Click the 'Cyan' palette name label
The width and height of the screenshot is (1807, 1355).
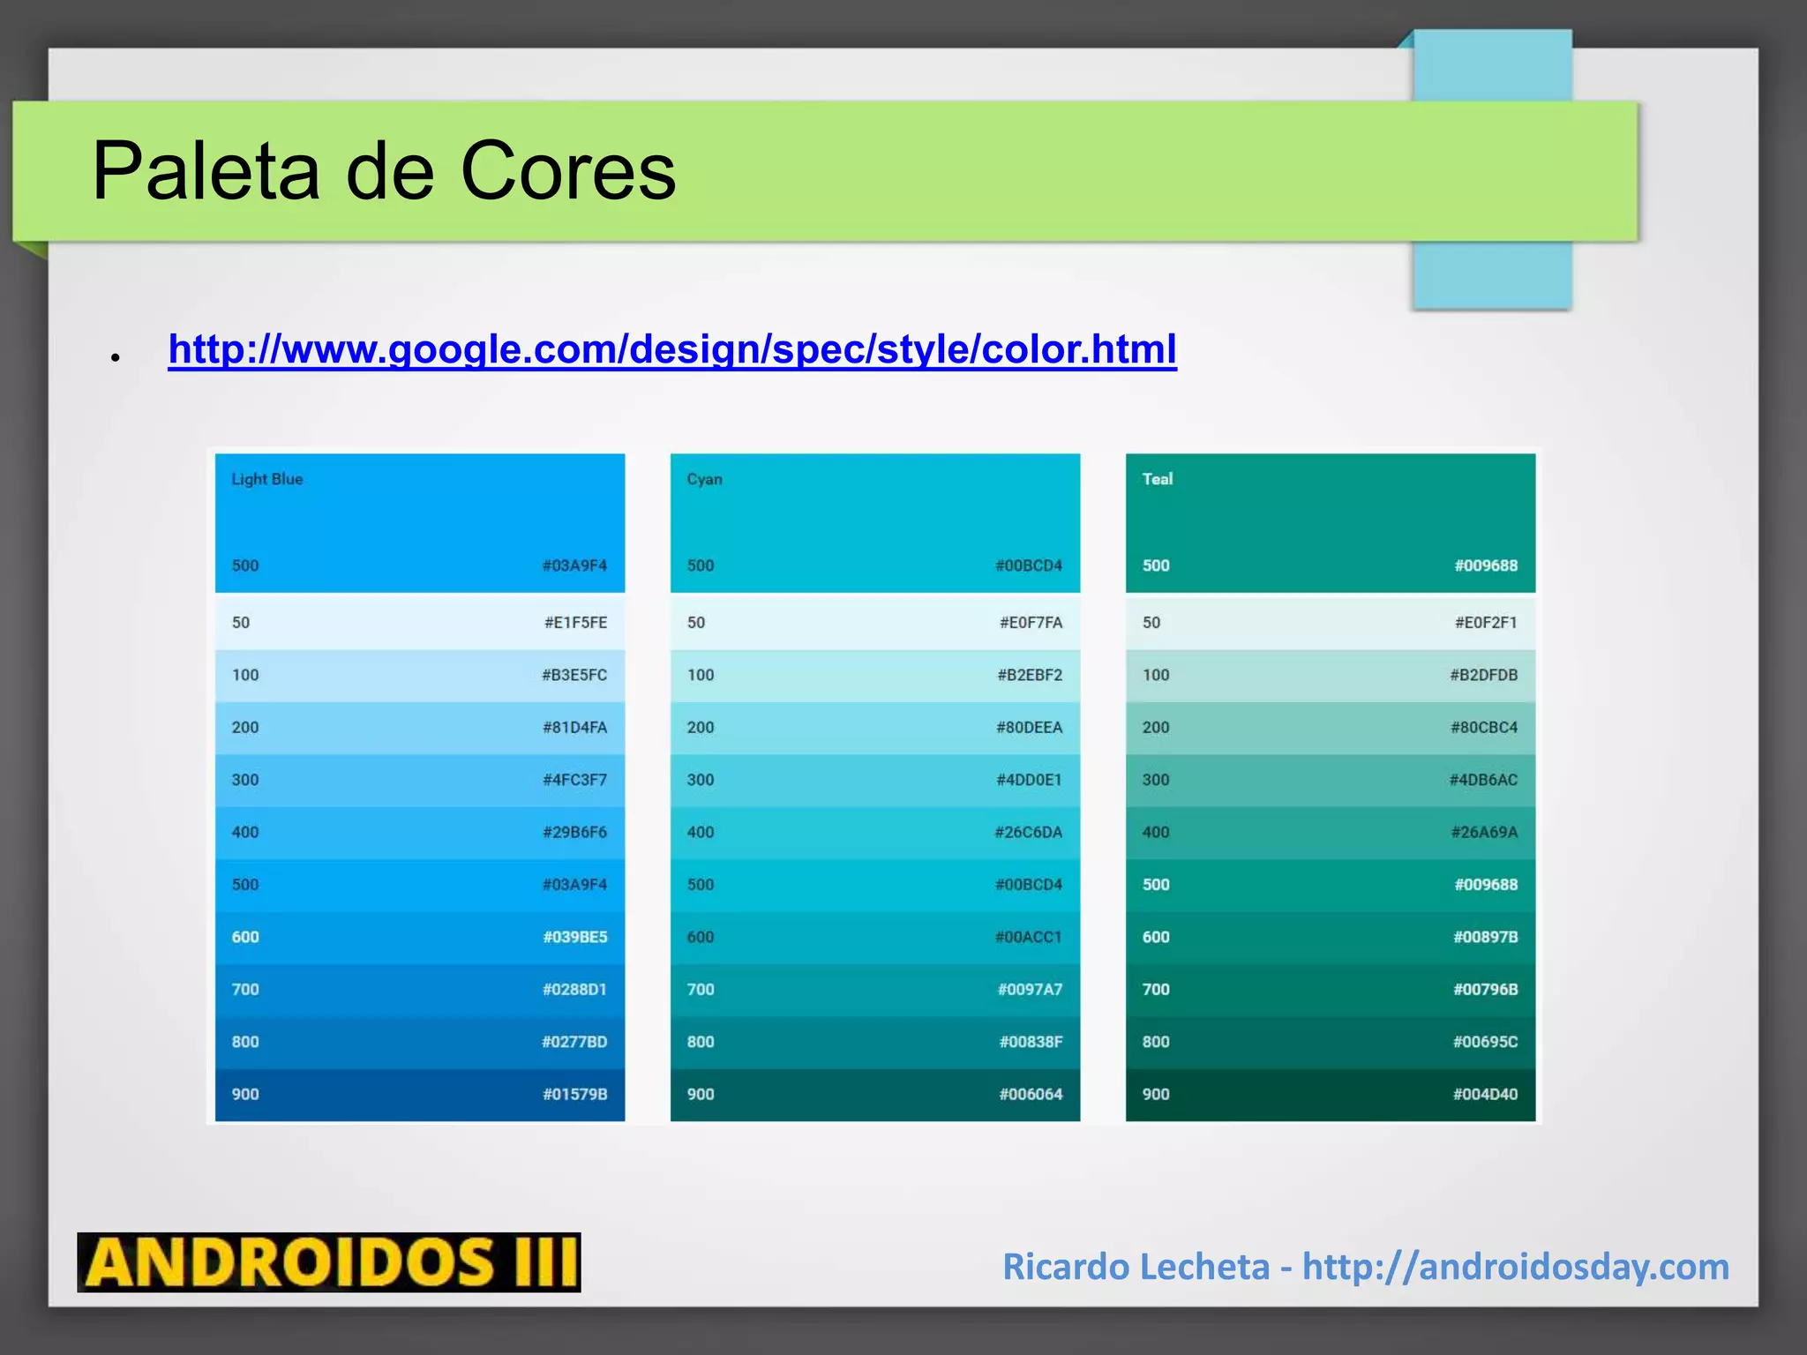click(x=704, y=479)
